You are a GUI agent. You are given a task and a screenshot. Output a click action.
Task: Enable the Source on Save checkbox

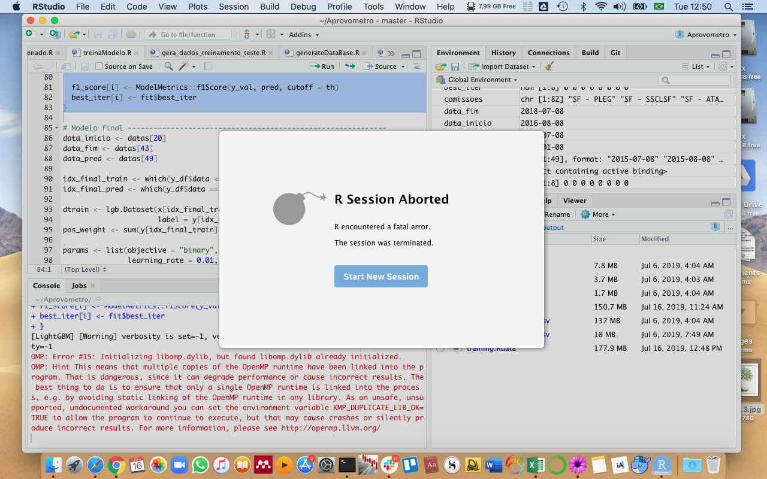coord(99,66)
